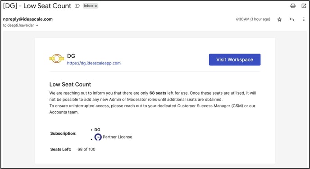Reply using the arrow icon
Viewport: 310px width, 169px height.
click(292, 19)
